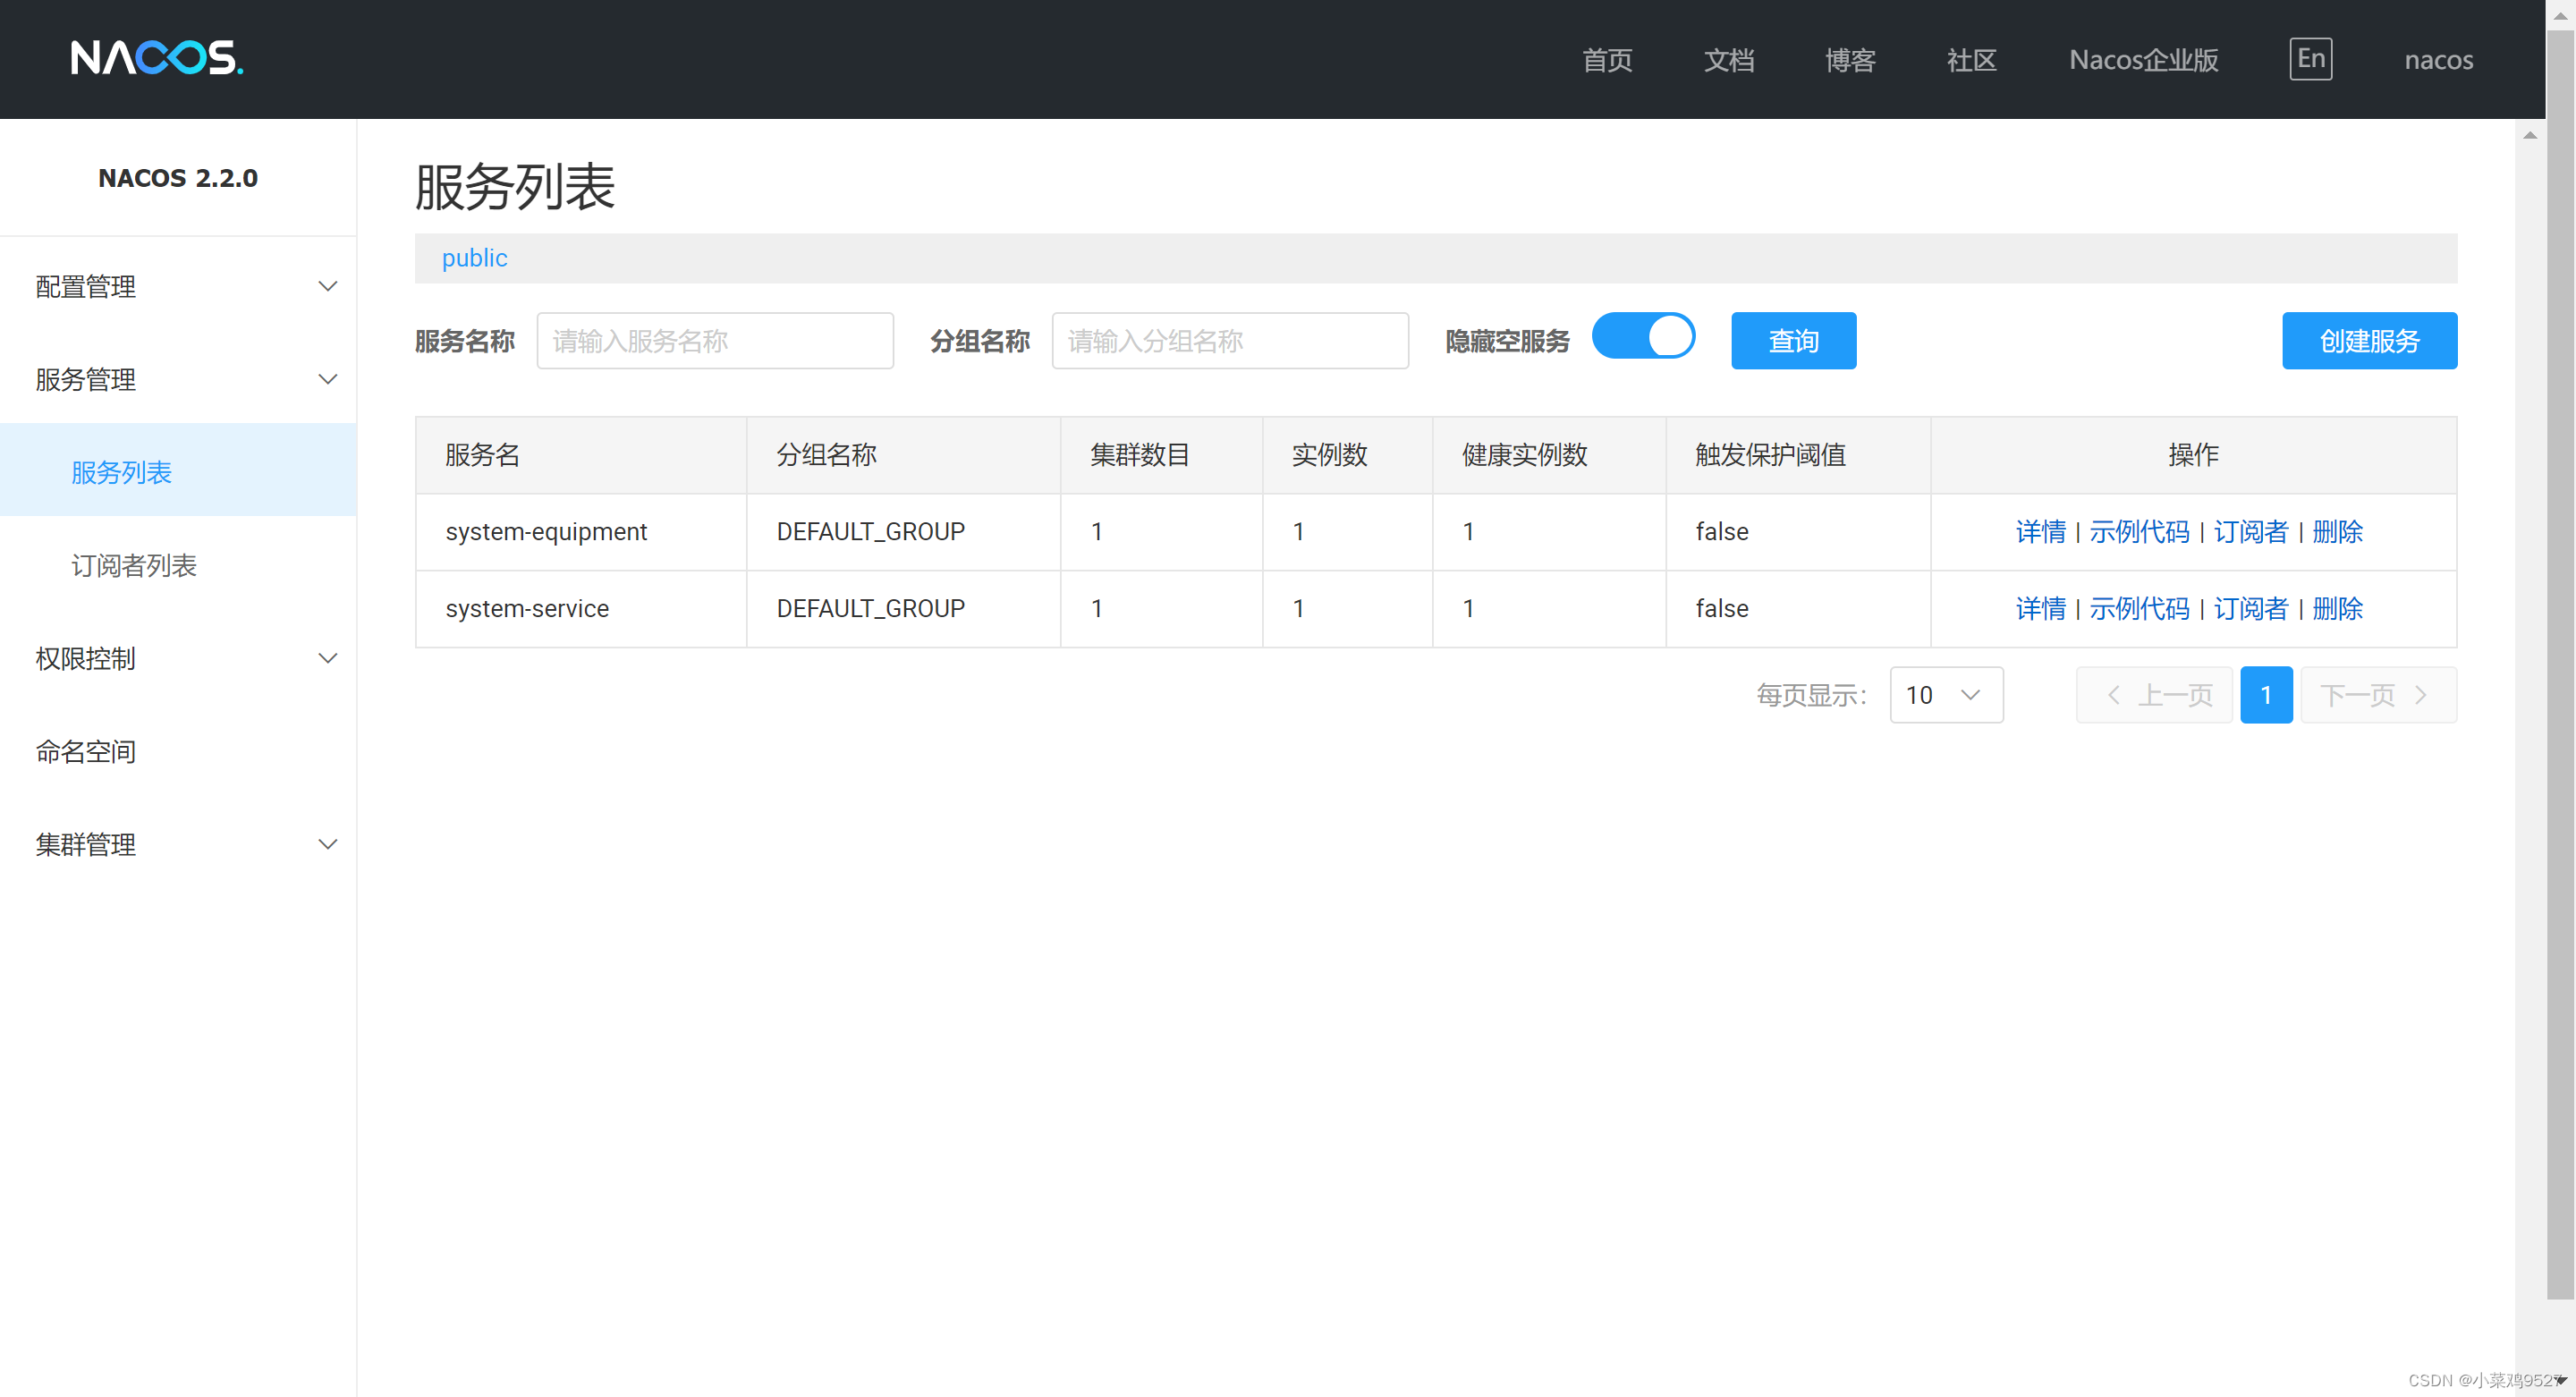The height and width of the screenshot is (1397, 2576).
Task: Click DEFAULT_GROUP in system-service row
Action: 871,609
